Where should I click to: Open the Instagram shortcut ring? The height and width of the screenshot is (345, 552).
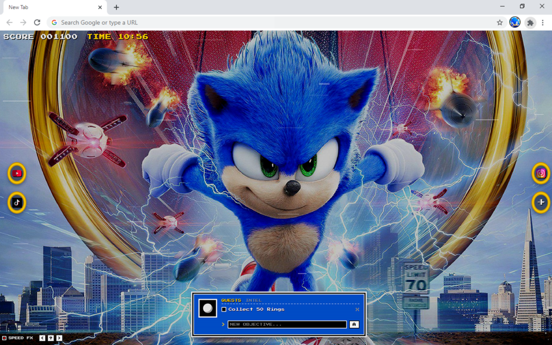(x=541, y=173)
